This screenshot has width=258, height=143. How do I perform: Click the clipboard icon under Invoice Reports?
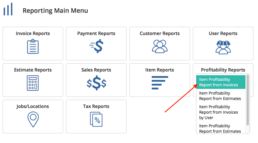pyautogui.click(x=33, y=47)
